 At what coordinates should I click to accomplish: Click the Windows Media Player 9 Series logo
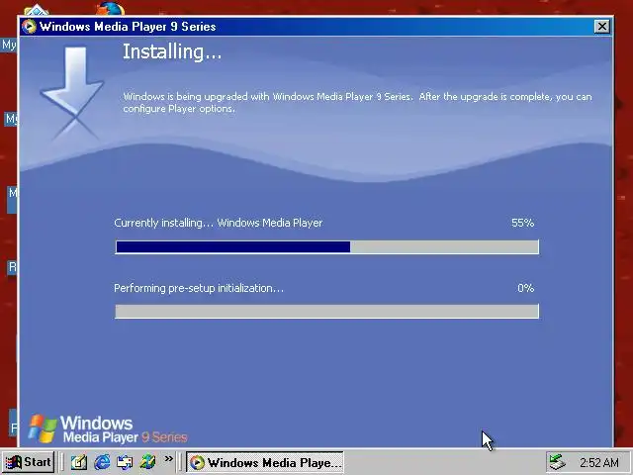108,428
